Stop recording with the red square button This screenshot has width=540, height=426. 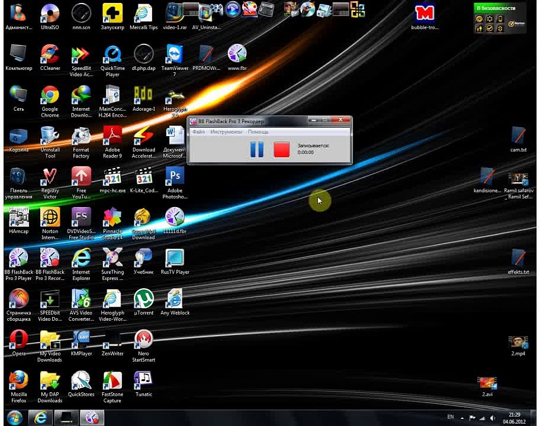tap(281, 150)
